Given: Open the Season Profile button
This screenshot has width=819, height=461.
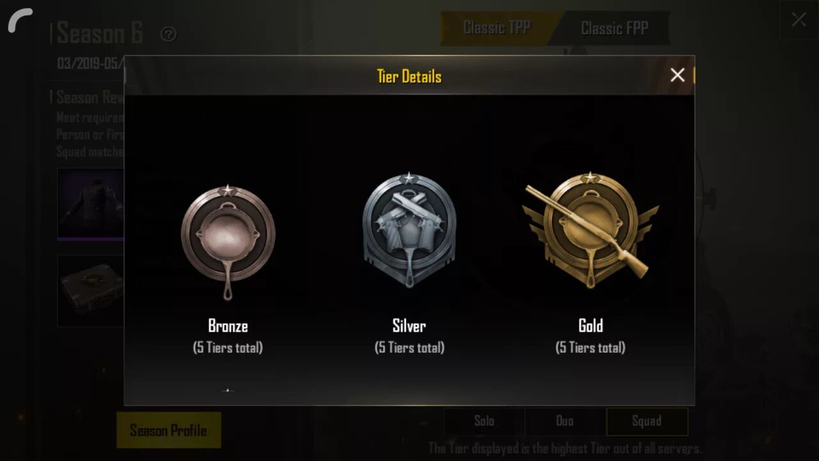Looking at the screenshot, I should [x=169, y=430].
